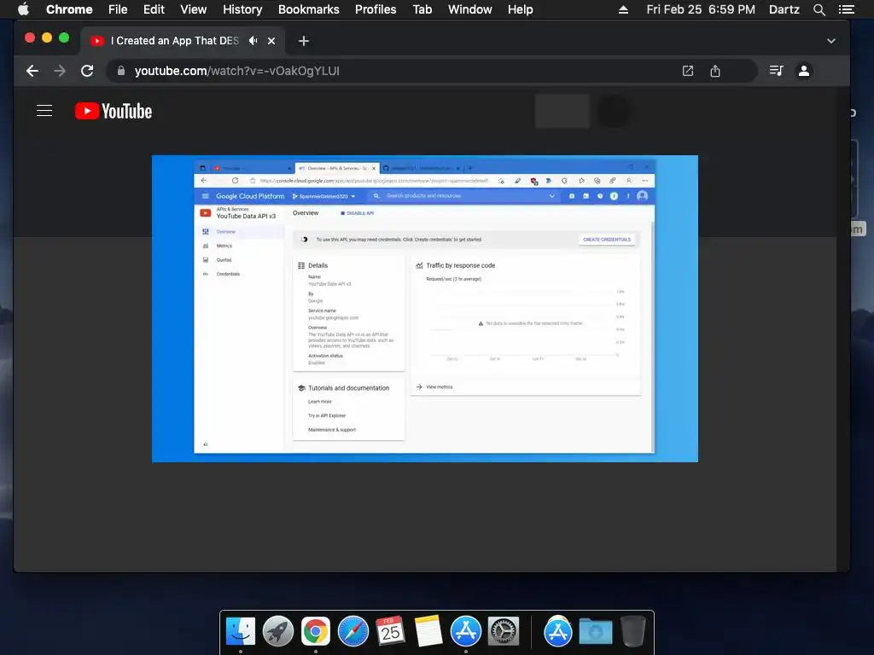Click the eject icon in the menu bar
This screenshot has width=874, height=655.
click(624, 9)
